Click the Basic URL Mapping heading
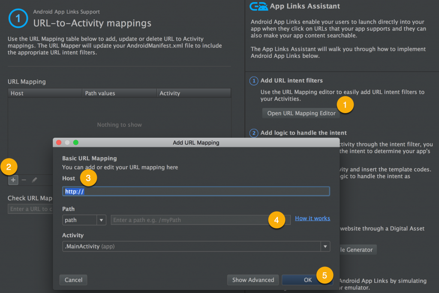Image resolution: width=439 pixels, height=293 pixels. 89,158
